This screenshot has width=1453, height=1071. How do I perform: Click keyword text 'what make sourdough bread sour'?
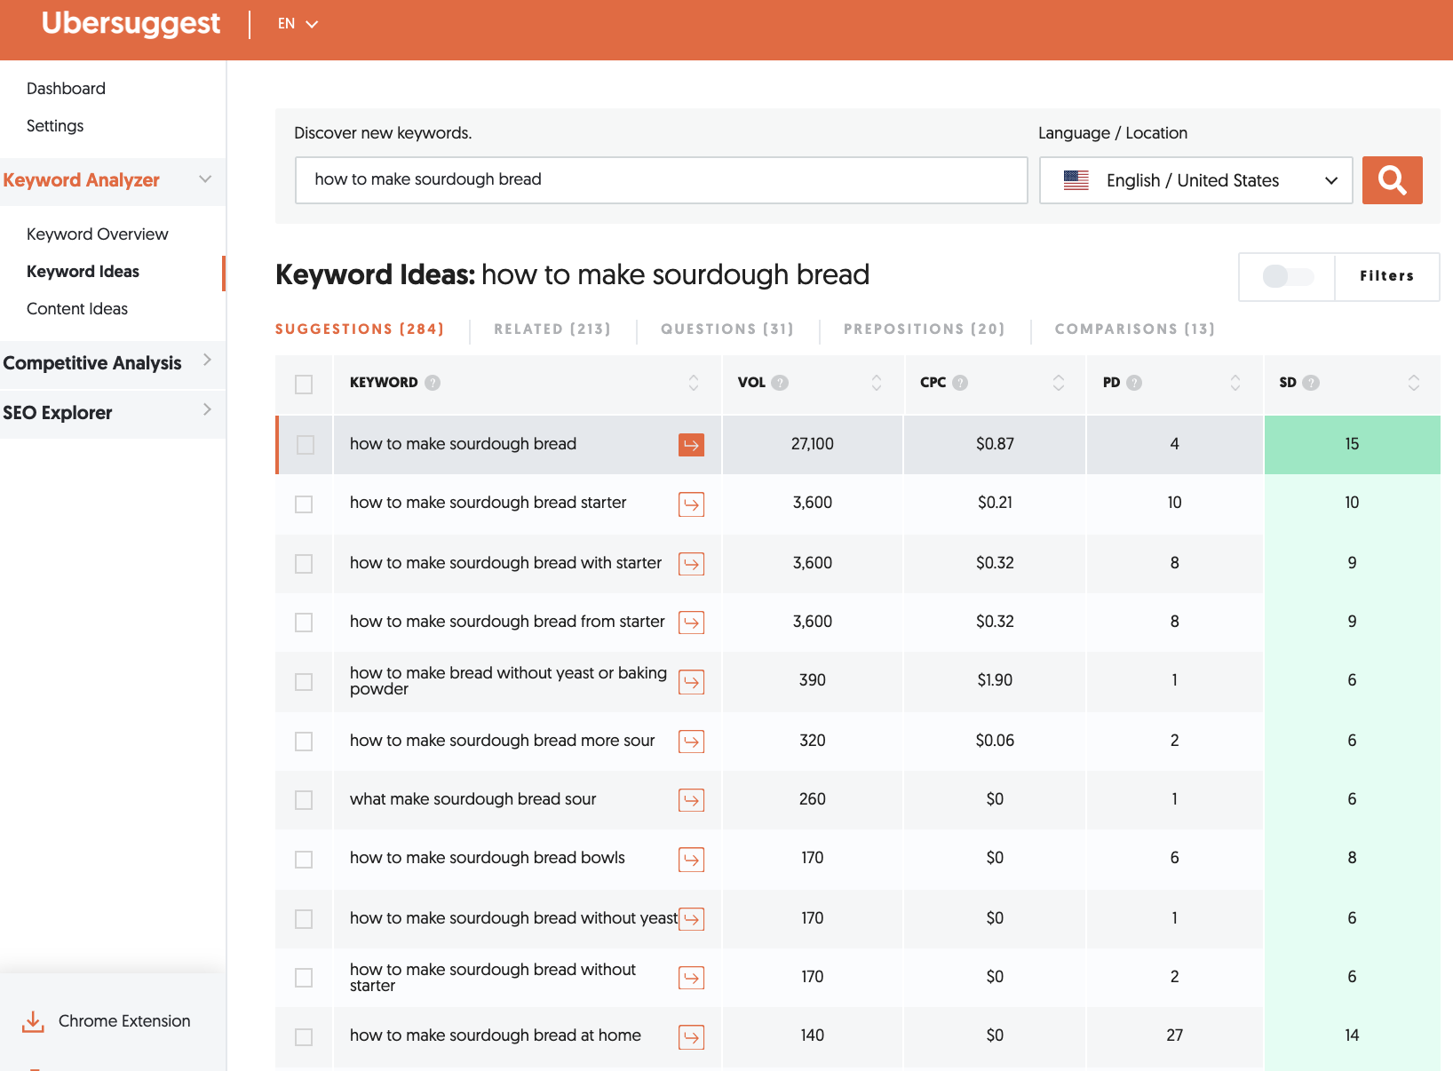click(x=473, y=799)
